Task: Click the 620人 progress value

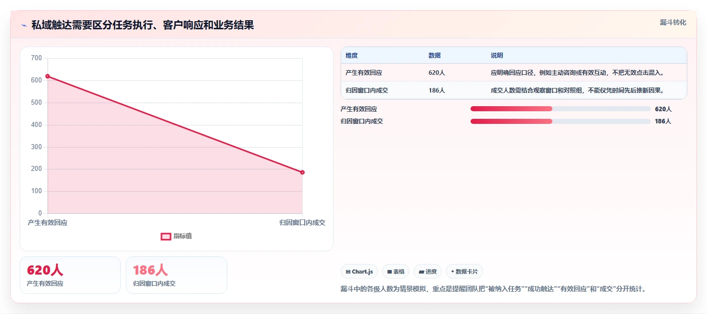Action: click(x=663, y=109)
